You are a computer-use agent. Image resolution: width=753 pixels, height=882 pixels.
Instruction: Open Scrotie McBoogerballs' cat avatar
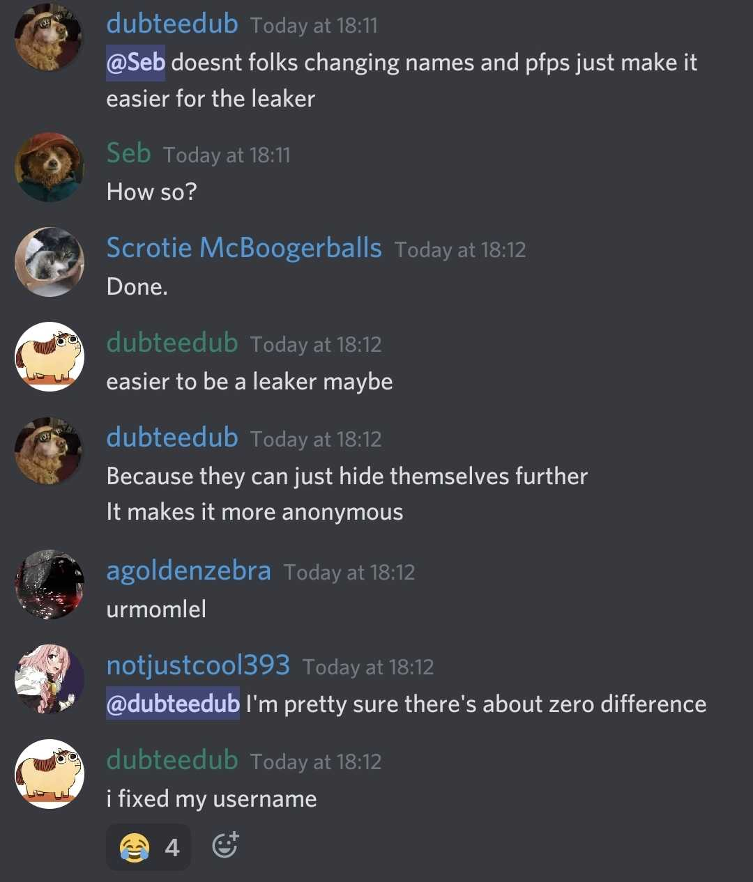(50, 262)
